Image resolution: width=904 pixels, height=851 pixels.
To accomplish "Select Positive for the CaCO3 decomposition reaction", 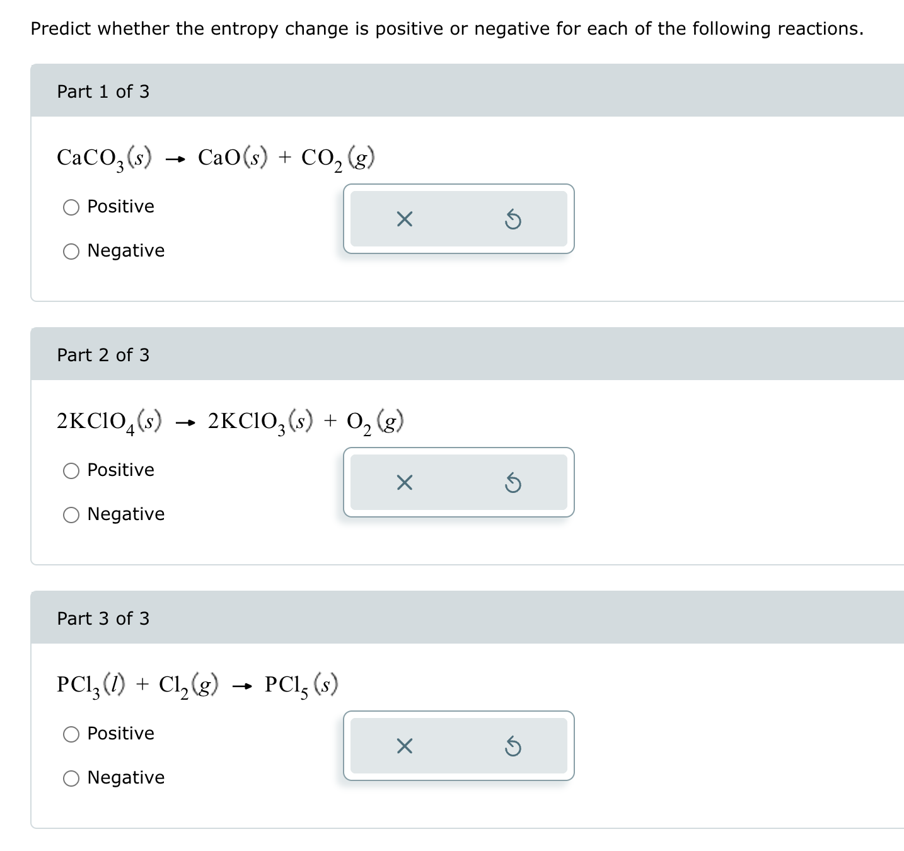I will (72, 207).
